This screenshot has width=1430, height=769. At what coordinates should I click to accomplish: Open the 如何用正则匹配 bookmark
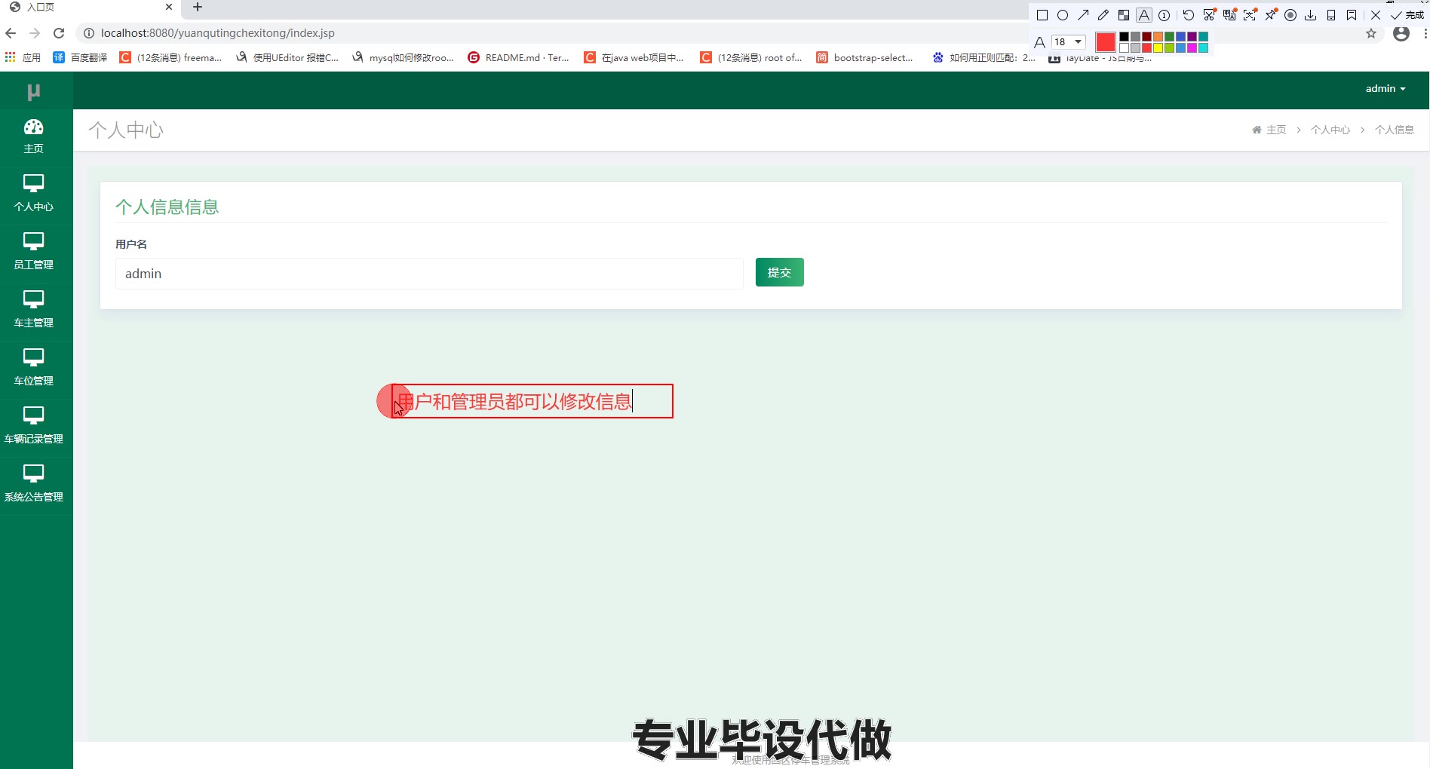pyautogui.click(x=984, y=57)
